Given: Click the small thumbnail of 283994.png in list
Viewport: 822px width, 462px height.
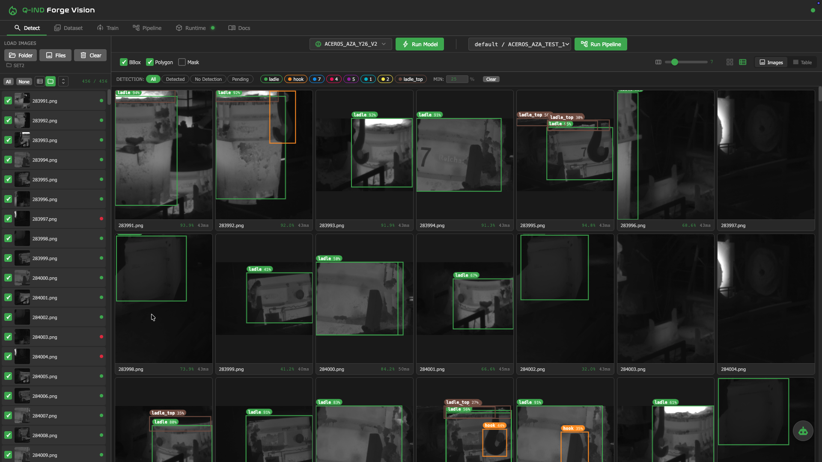Looking at the screenshot, I should click(x=22, y=160).
